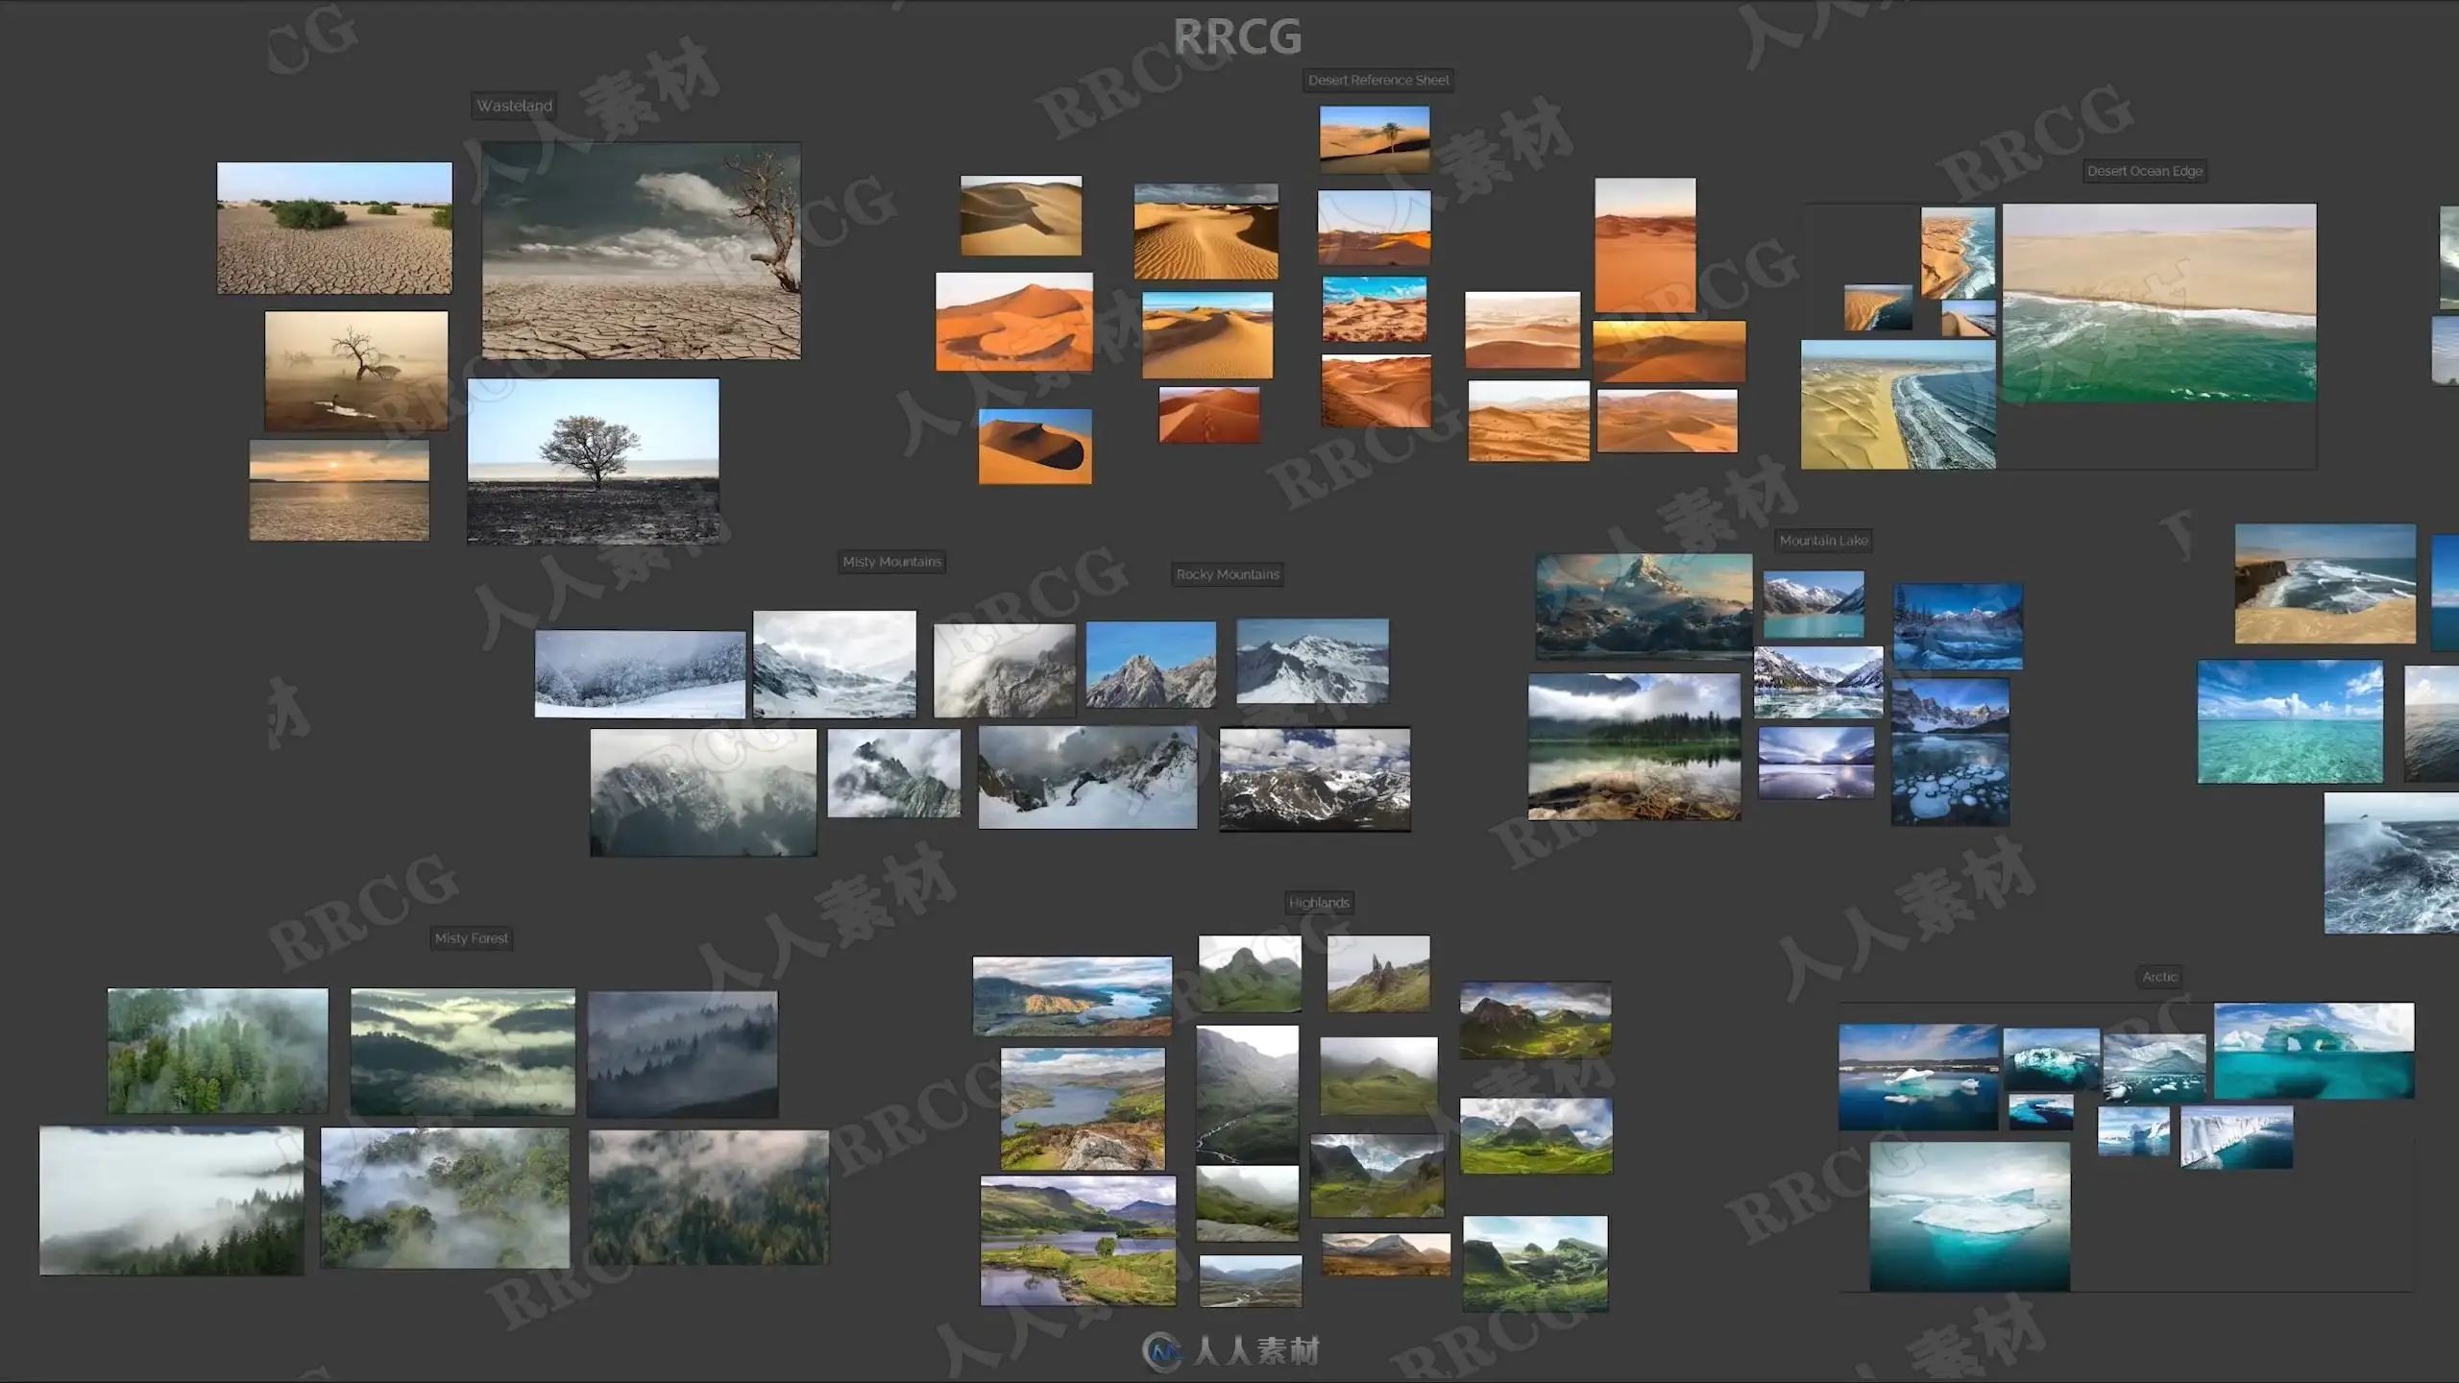Select the stormy ocean wave image
This screenshot has width=2459, height=1383.
(x=2391, y=862)
